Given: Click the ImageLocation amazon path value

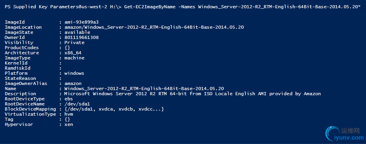Looking at the screenshot, I should tap(154, 27).
